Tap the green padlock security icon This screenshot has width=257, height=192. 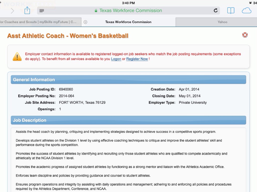pyautogui.click(x=96, y=11)
